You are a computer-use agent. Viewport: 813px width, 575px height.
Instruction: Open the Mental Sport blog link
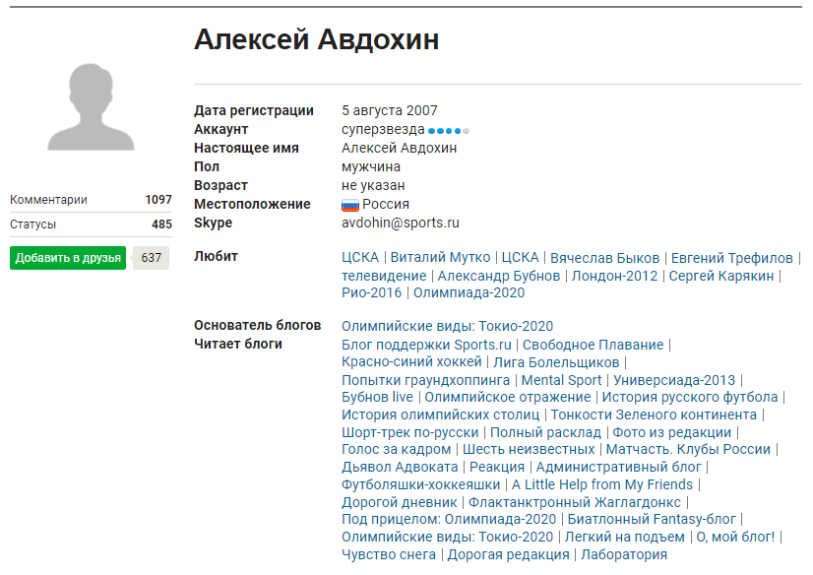click(562, 380)
